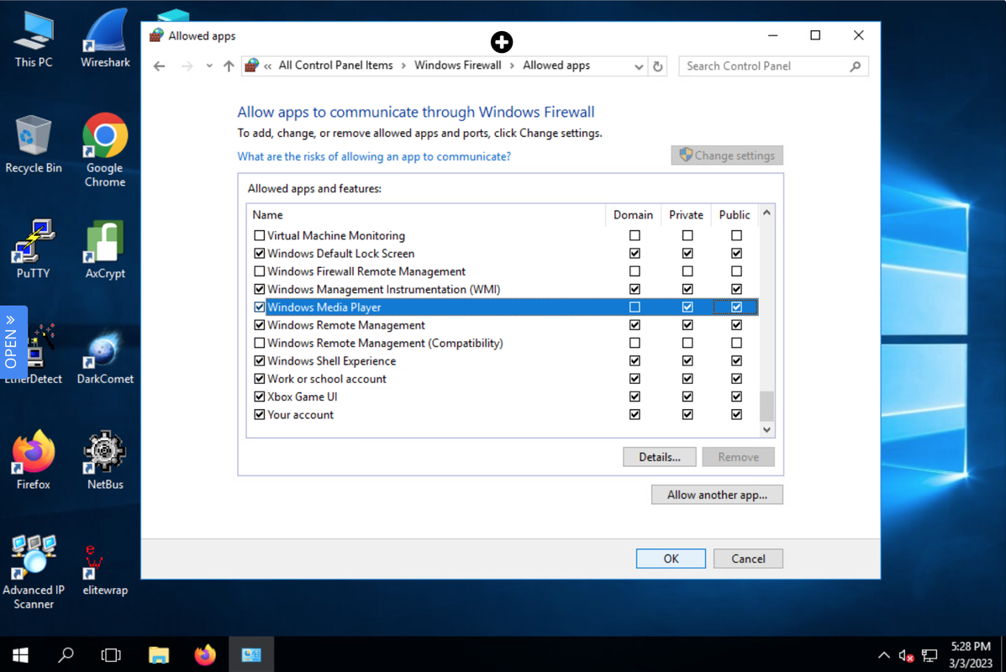
Task: Toggle Windows Default Lock Screen Domain checkbox
Action: click(x=635, y=254)
